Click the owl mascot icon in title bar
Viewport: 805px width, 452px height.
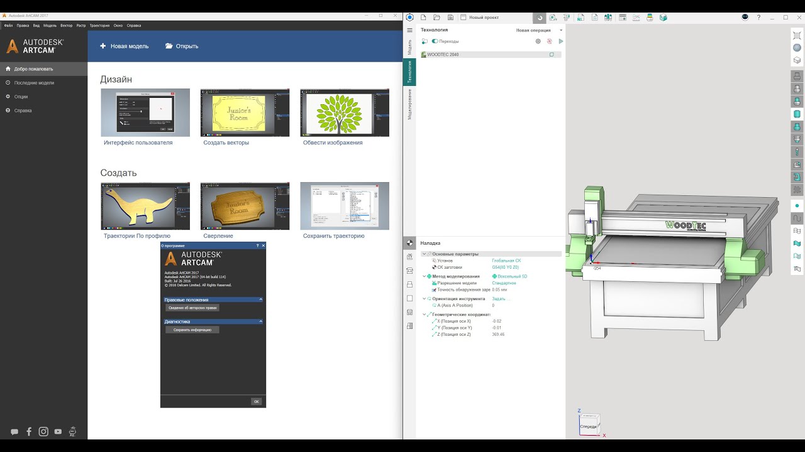tap(745, 17)
